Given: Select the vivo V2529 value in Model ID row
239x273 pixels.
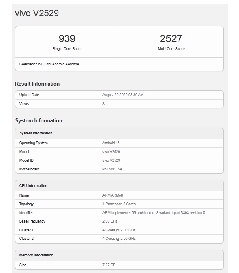Looking at the screenshot, I should coord(111,160).
